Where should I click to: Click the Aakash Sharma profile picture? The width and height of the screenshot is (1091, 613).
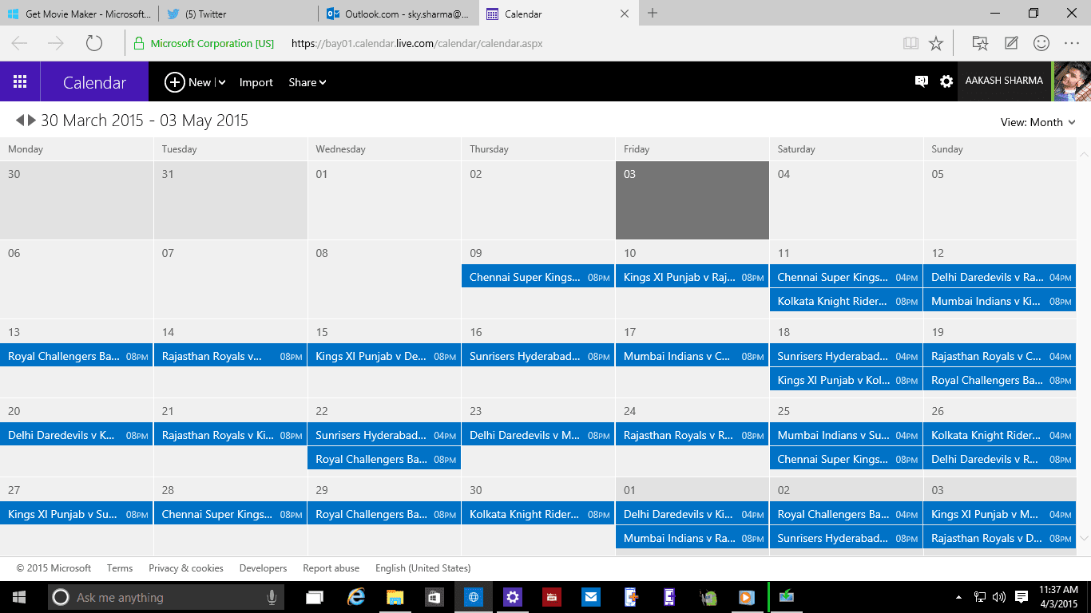[1071, 81]
